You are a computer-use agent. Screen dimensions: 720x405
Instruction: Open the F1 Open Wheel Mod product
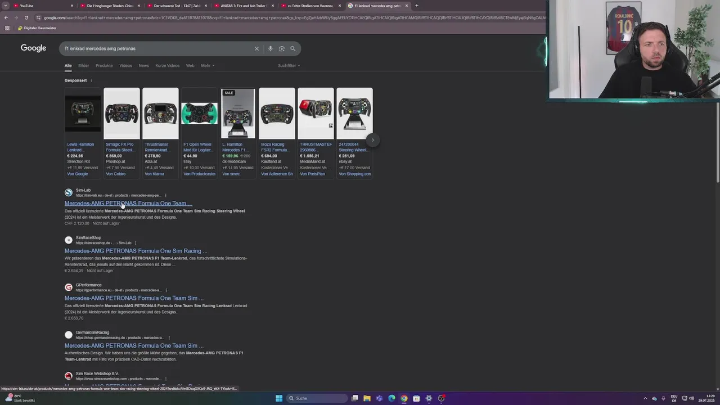point(199,132)
